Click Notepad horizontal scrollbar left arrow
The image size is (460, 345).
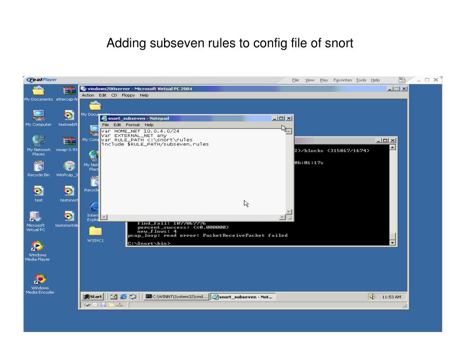[x=104, y=217]
